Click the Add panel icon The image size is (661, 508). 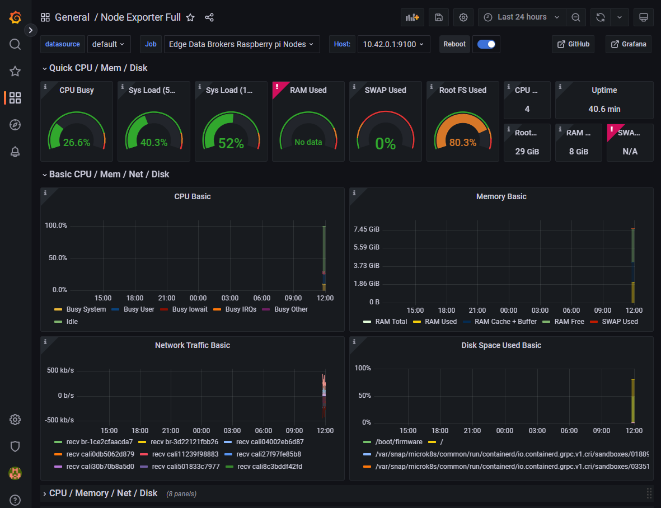click(x=412, y=17)
